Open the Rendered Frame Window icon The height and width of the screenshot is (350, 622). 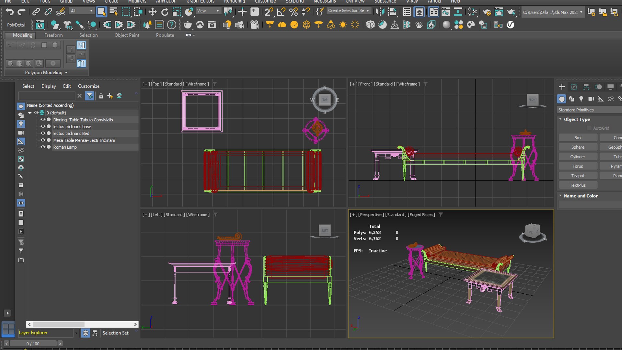coord(499,12)
